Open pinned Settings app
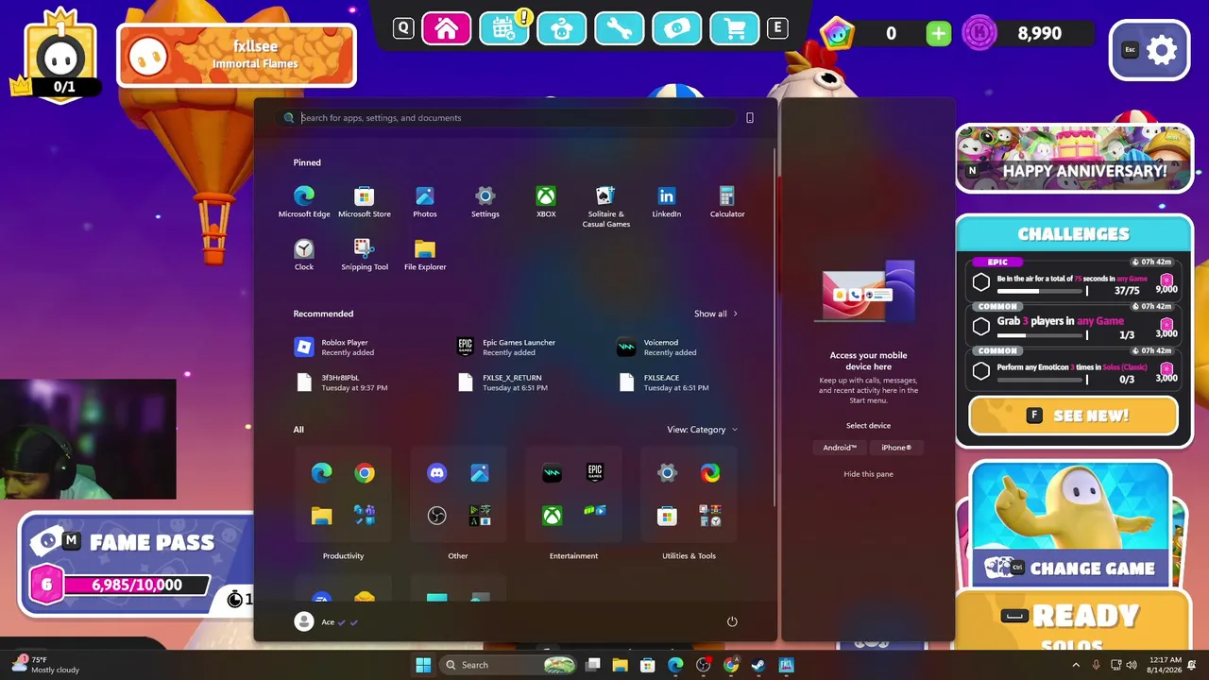 click(485, 201)
